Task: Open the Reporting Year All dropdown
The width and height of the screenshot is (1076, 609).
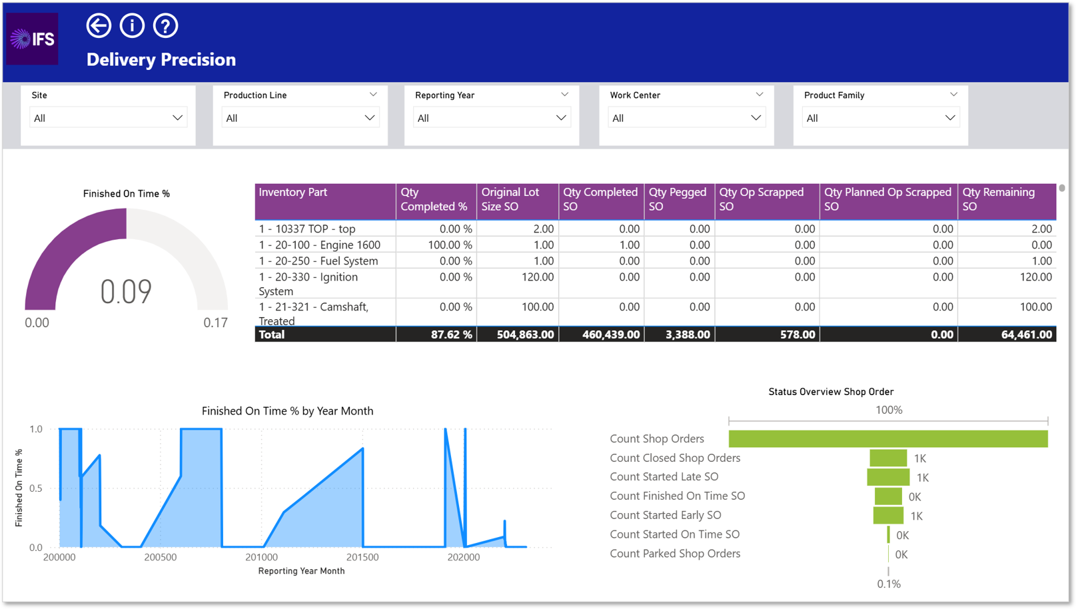Action: point(492,118)
